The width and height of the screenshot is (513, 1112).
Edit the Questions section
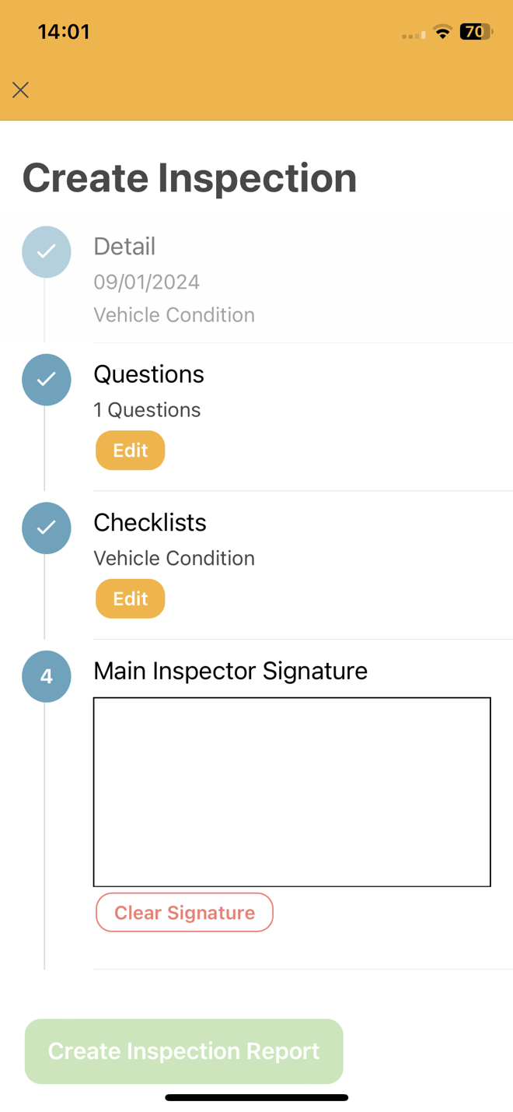coord(130,450)
